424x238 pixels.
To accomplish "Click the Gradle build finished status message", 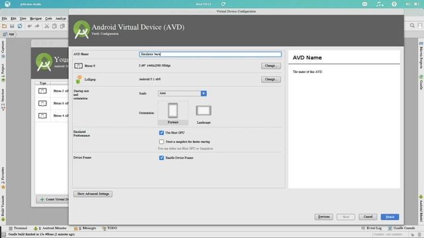I will 41,235.
